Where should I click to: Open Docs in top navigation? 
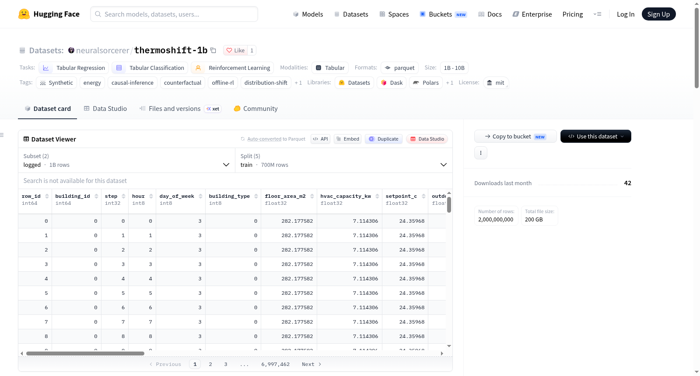[490, 14]
